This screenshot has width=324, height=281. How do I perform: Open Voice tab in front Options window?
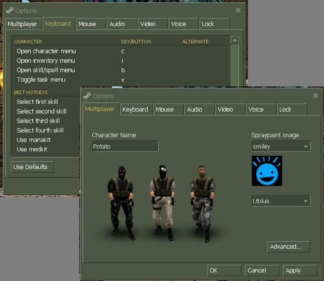[x=261, y=109]
